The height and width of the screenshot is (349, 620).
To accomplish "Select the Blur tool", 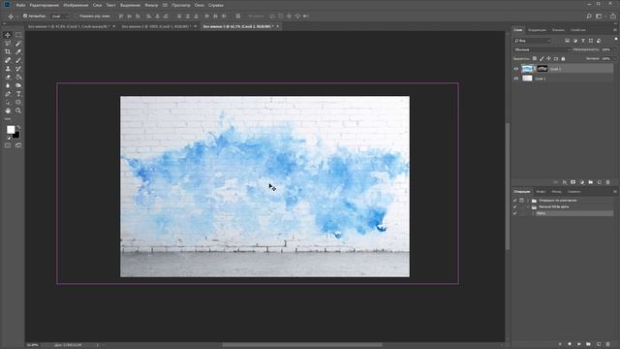I will 8,85.
